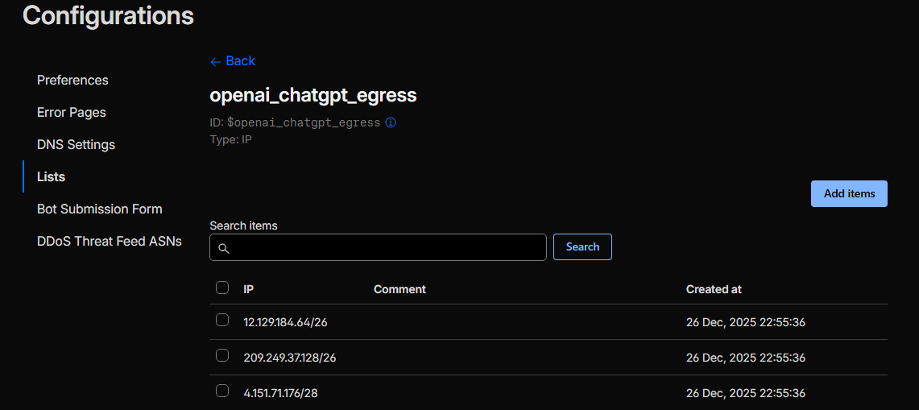
Task: Click the Created at column header
Action: [714, 289]
